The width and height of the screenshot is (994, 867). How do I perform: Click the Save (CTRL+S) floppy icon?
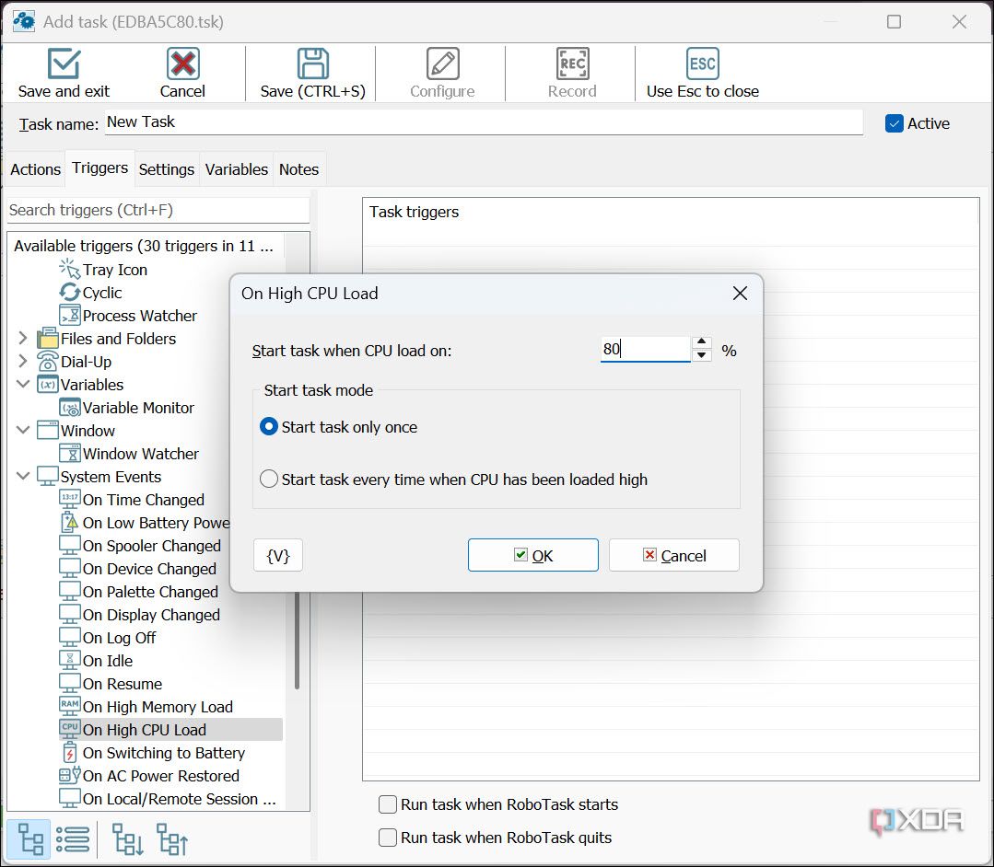[x=312, y=64]
